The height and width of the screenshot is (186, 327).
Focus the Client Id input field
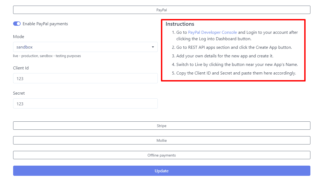tap(85, 78)
